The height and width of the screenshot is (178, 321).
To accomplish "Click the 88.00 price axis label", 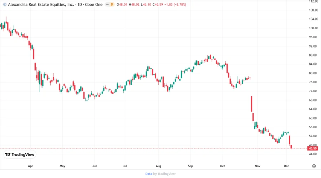I will click(x=313, y=55).
